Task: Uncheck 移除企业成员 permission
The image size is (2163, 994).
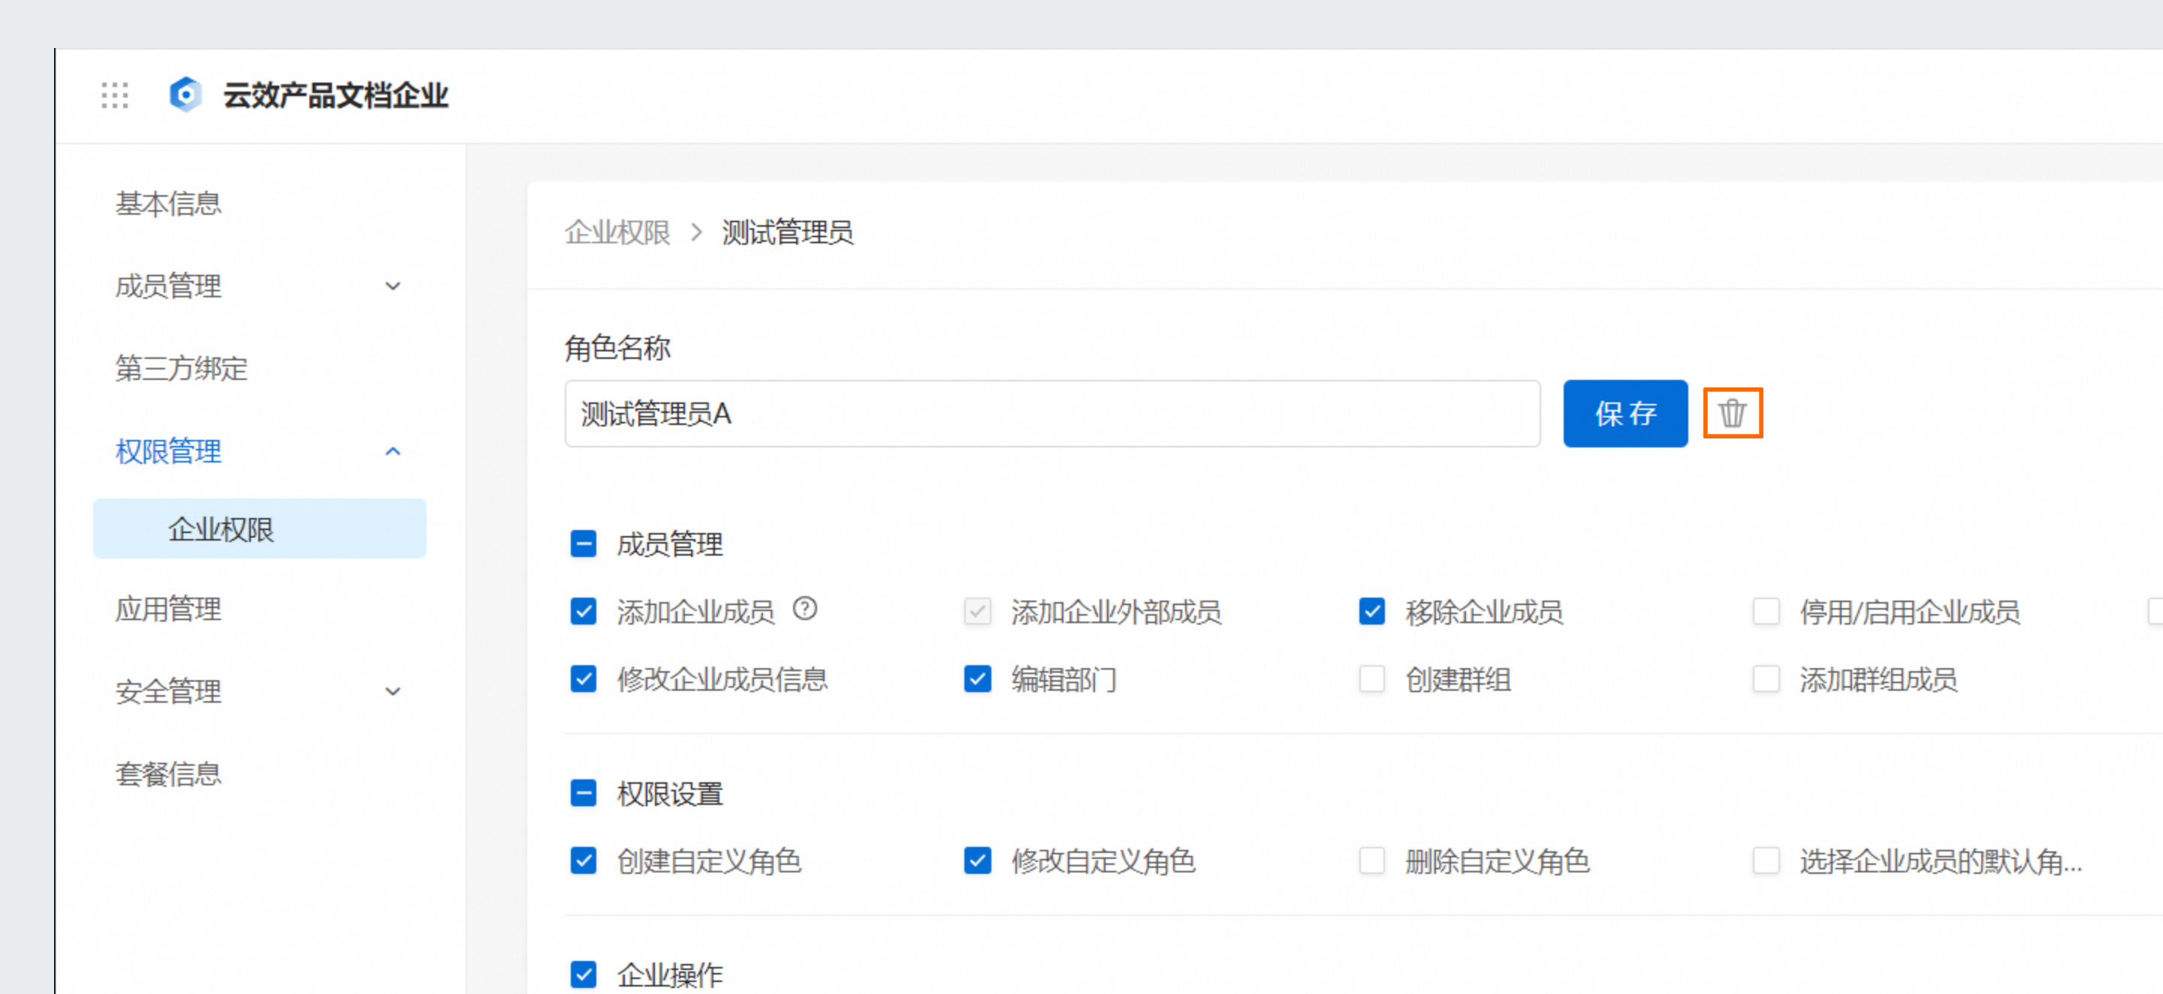Action: (x=1371, y=611)
